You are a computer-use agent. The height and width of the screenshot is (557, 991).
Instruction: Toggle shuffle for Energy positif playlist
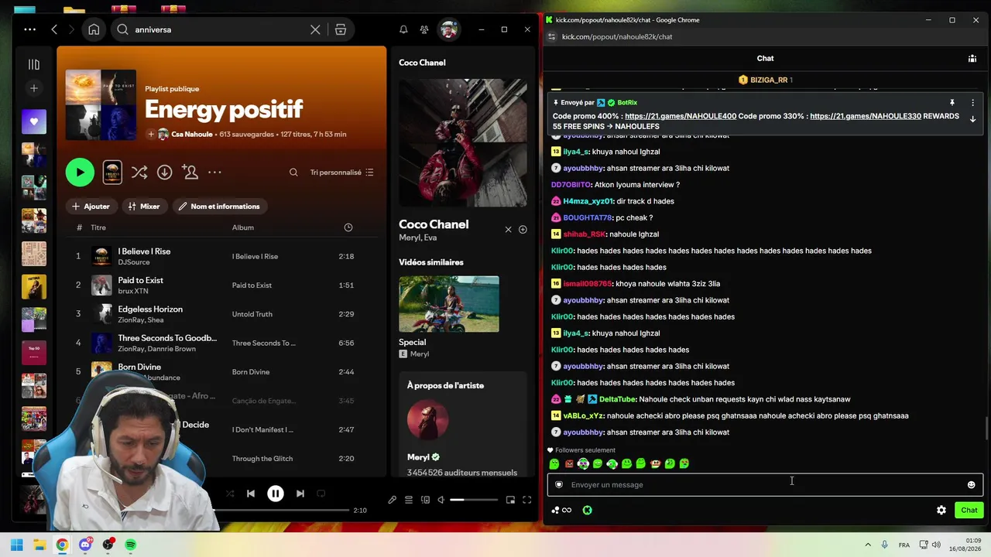(x=139, y=173)
